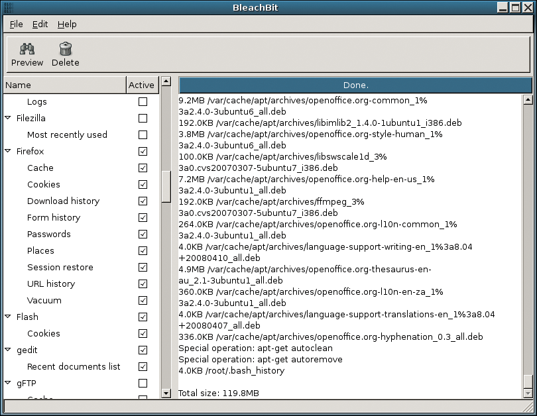Click the window resize grip corner
Screen dimensions: 537x416
click(528, 407)
